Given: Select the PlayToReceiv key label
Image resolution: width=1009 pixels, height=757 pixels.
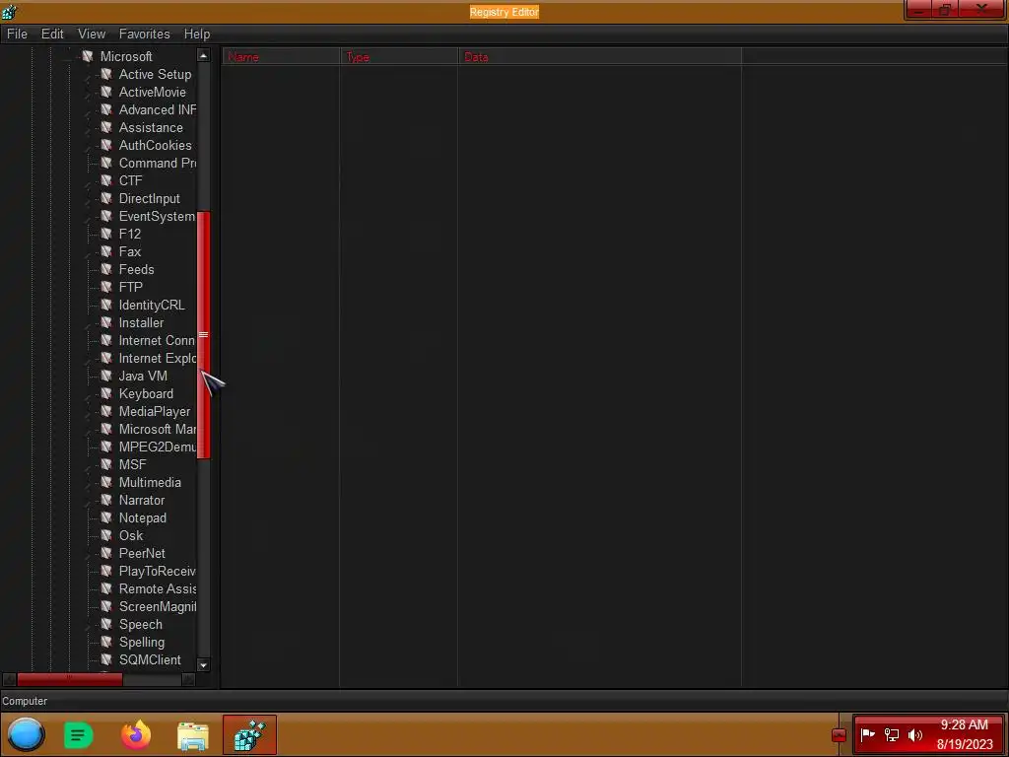Looking at the screenshot, I should pyautogui.click(x=157, y=571).
